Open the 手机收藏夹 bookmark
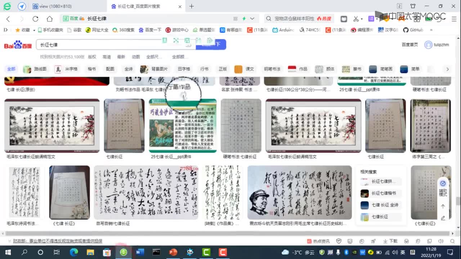This screenshot has width=461, height=259. pyautogui.click(x=50, y=30)
